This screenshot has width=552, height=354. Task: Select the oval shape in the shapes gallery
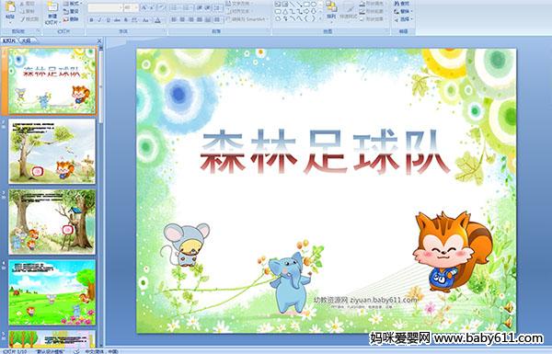(313, 5)
